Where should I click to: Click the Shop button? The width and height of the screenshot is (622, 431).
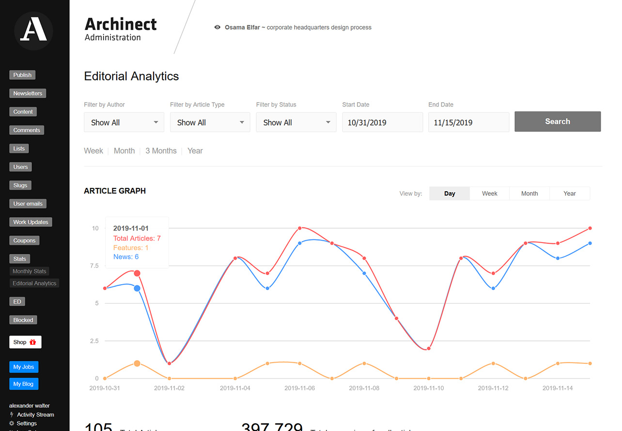pos(25,342)
